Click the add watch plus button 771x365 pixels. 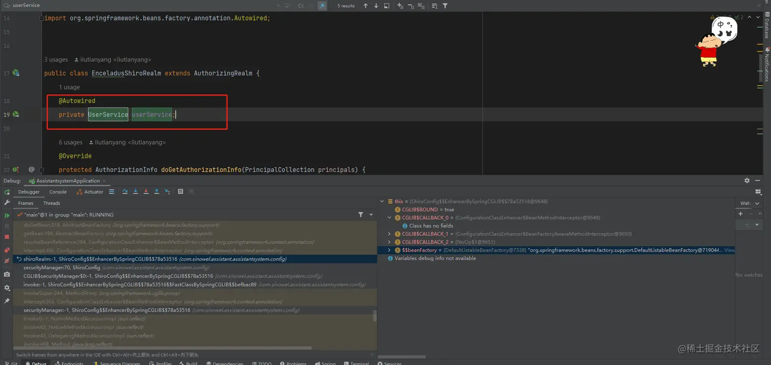pos(740,214)
